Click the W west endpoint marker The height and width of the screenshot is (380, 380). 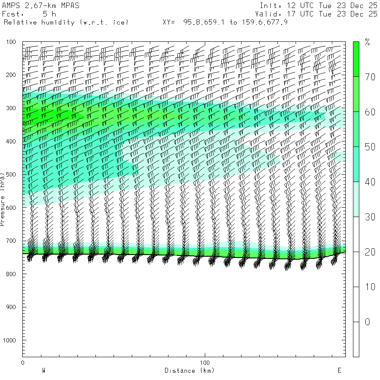pyautogui.click(x=43, y=370)
